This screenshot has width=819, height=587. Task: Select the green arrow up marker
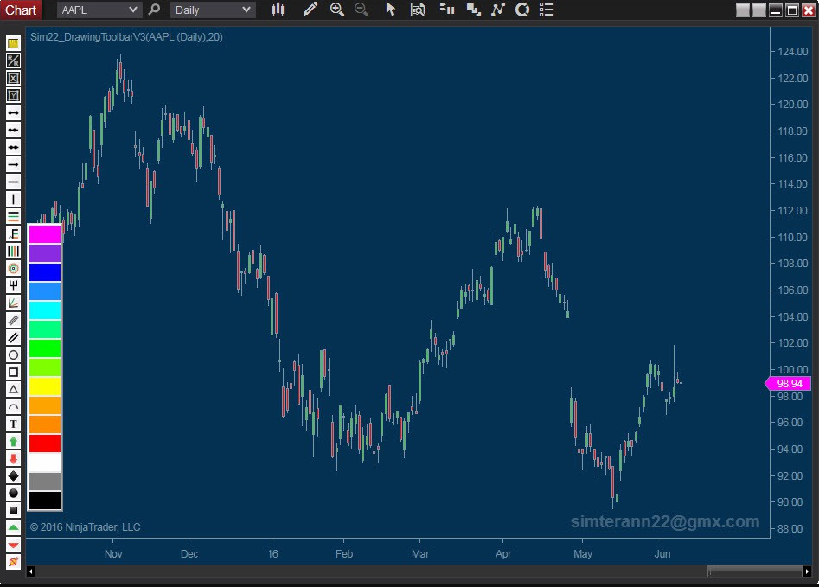point(13,441)
